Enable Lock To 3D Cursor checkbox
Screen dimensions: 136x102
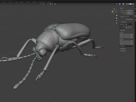pos(126,26)
